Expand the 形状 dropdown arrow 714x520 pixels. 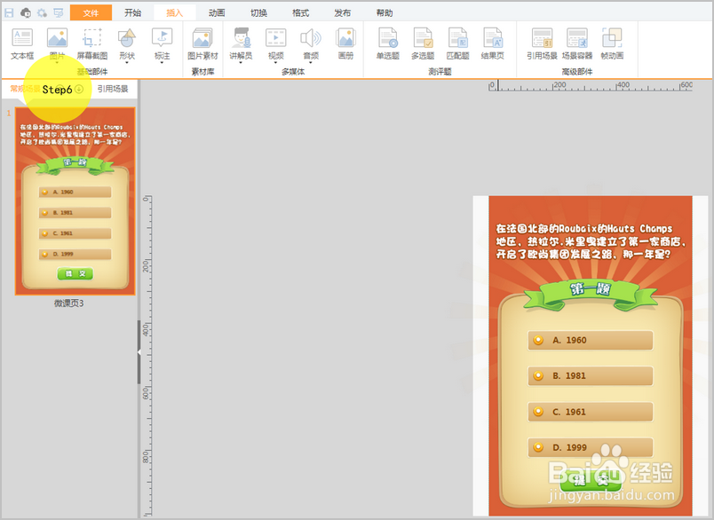[x=127, y=63]
